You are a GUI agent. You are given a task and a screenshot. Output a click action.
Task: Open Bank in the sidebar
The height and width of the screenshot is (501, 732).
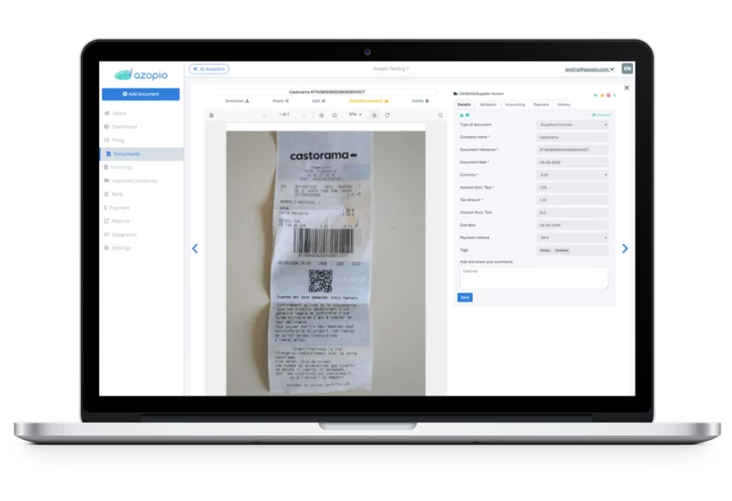(x=113, y=194)
